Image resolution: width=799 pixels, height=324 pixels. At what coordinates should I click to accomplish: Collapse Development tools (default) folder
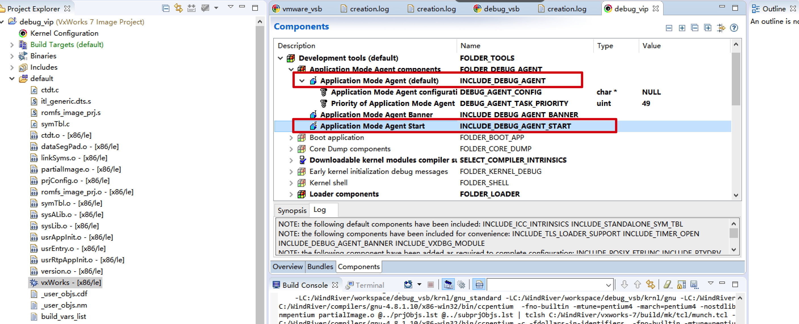tap(280, 58)
